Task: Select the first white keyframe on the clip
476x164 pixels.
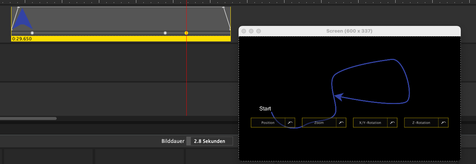Action: (32, 33)
